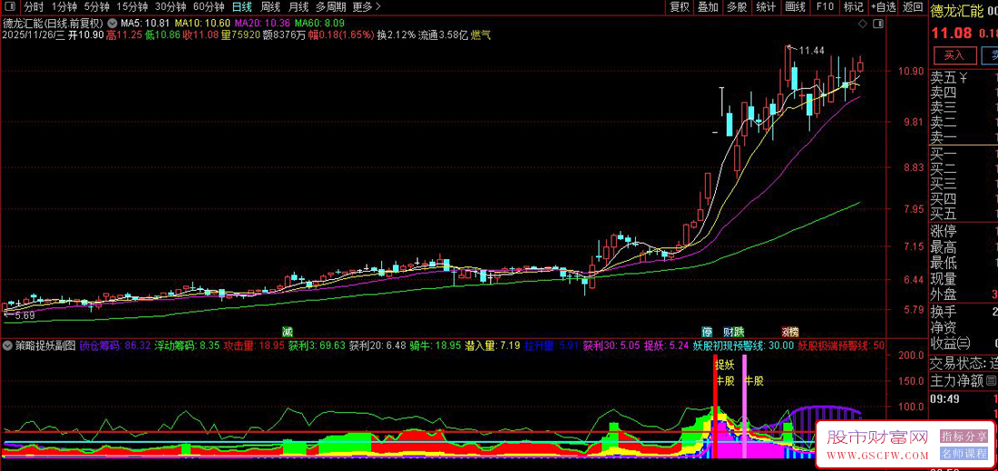The height and width of the screenshot is (471, 998).
Task: Click the 买入 buy button
Action: pos(954,55)
